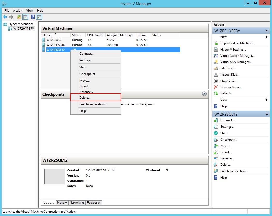Screen dimensions: 272x216
Task: Open the Help menu in menu bar
Action: [40, 11]
